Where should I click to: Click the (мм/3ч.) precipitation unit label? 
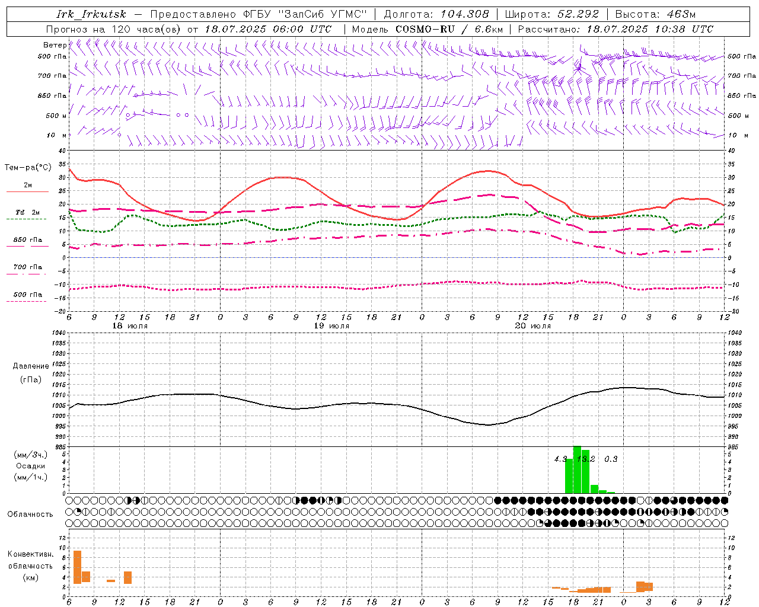tap(31, 455)
